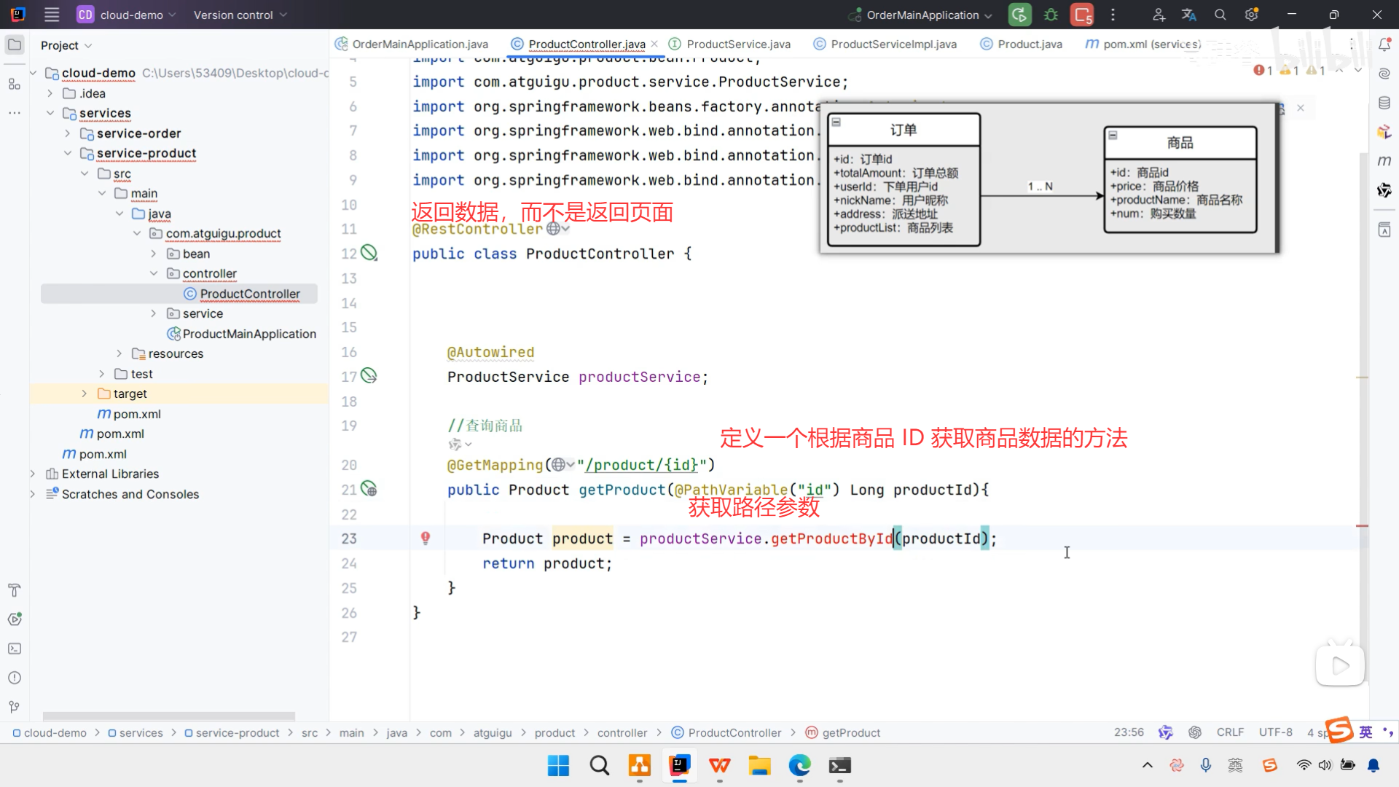
Task: Expand the service-order module folder
Action: pos(68,133)
